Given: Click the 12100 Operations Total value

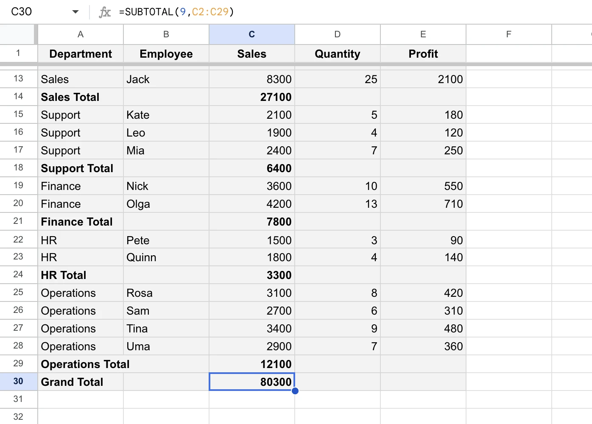Looking at the screenshot, I should click(x=252, y=364).
